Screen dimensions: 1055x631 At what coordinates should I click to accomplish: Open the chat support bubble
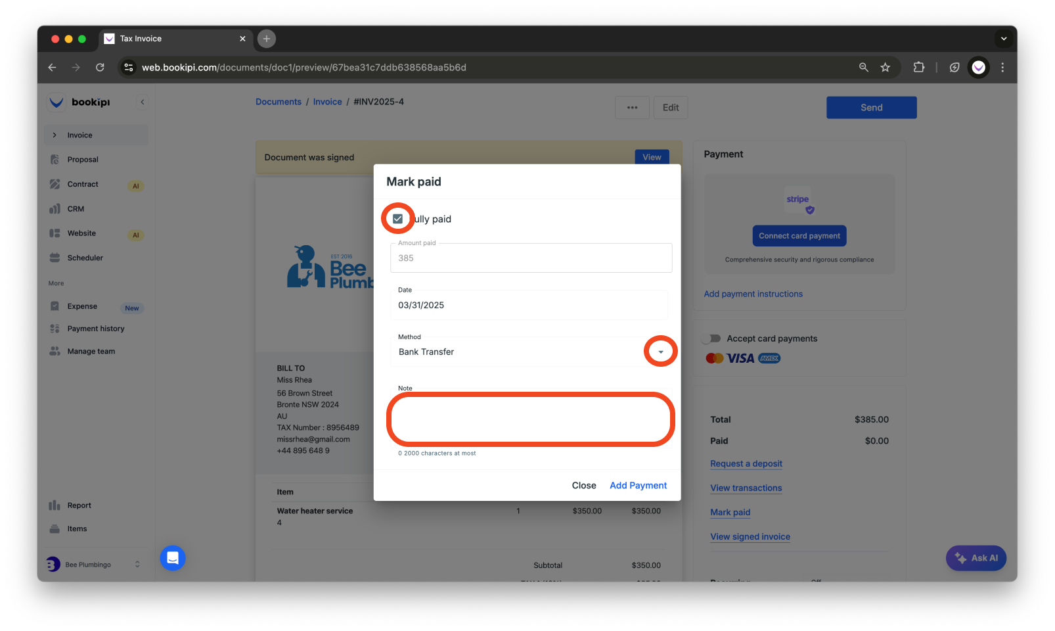tap(173, 558)
